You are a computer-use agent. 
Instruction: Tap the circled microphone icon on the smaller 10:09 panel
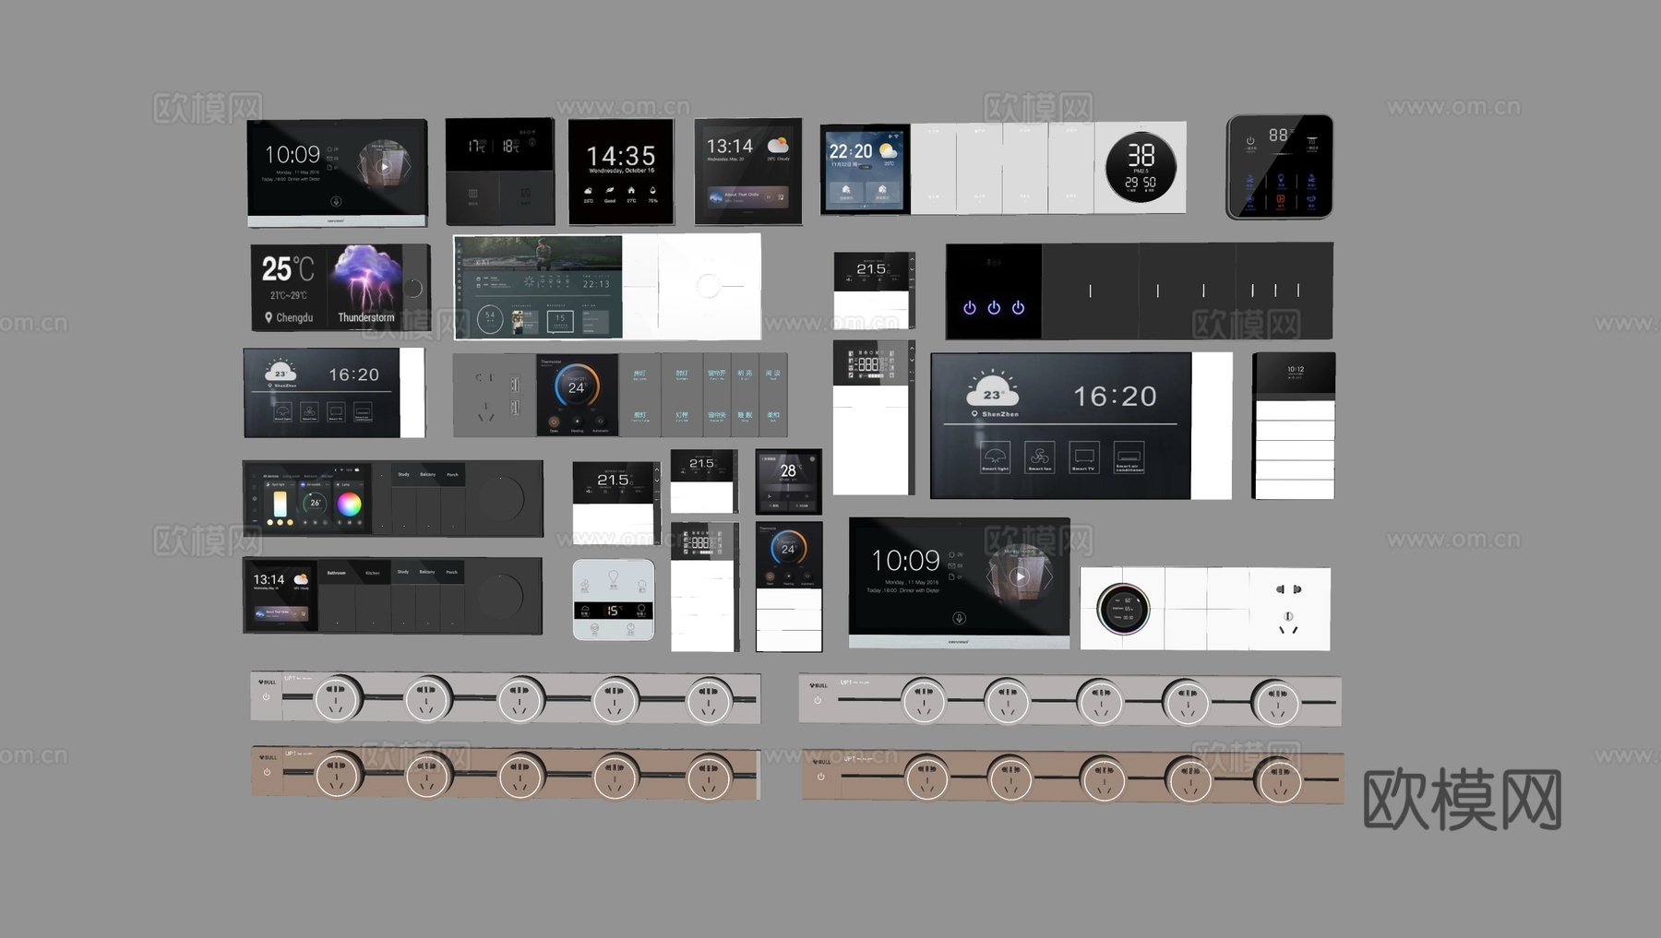tap(336, 201)
